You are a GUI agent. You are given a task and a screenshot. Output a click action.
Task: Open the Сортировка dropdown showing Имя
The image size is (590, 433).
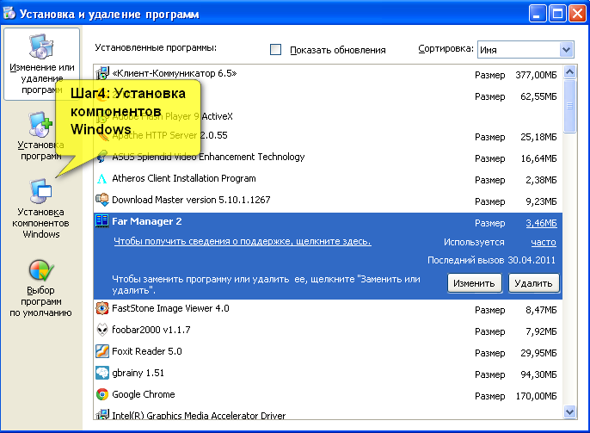525,49
